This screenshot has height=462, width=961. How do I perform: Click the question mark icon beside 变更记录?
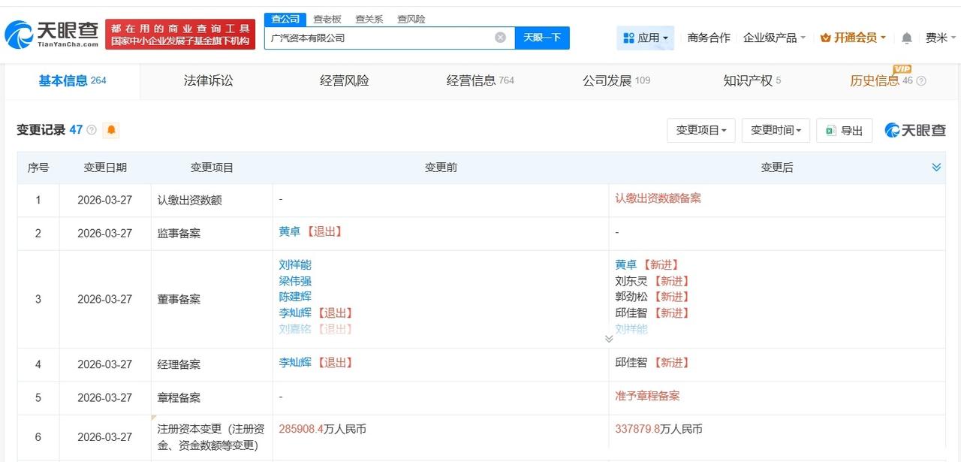coord(90,130)
